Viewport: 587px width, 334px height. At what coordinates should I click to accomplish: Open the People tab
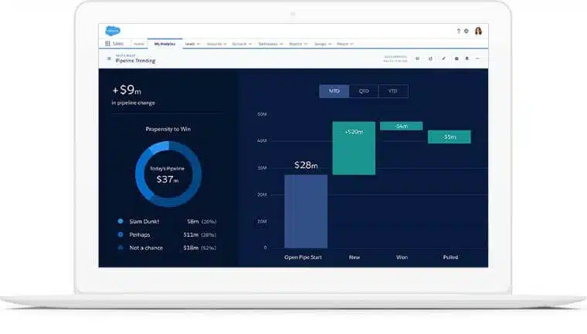[x=342, y=44]
